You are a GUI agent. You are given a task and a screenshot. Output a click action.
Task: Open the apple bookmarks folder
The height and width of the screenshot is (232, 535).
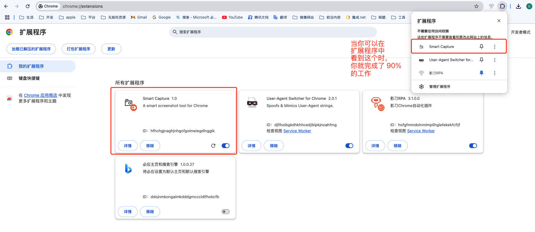(x=67, y=17)
